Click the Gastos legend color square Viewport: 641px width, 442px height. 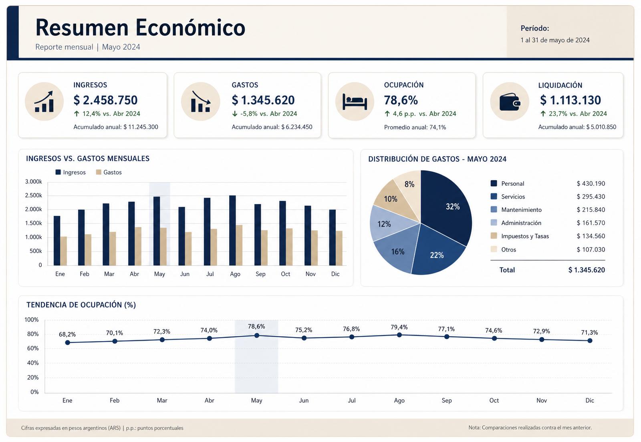[x=99, y=172]
